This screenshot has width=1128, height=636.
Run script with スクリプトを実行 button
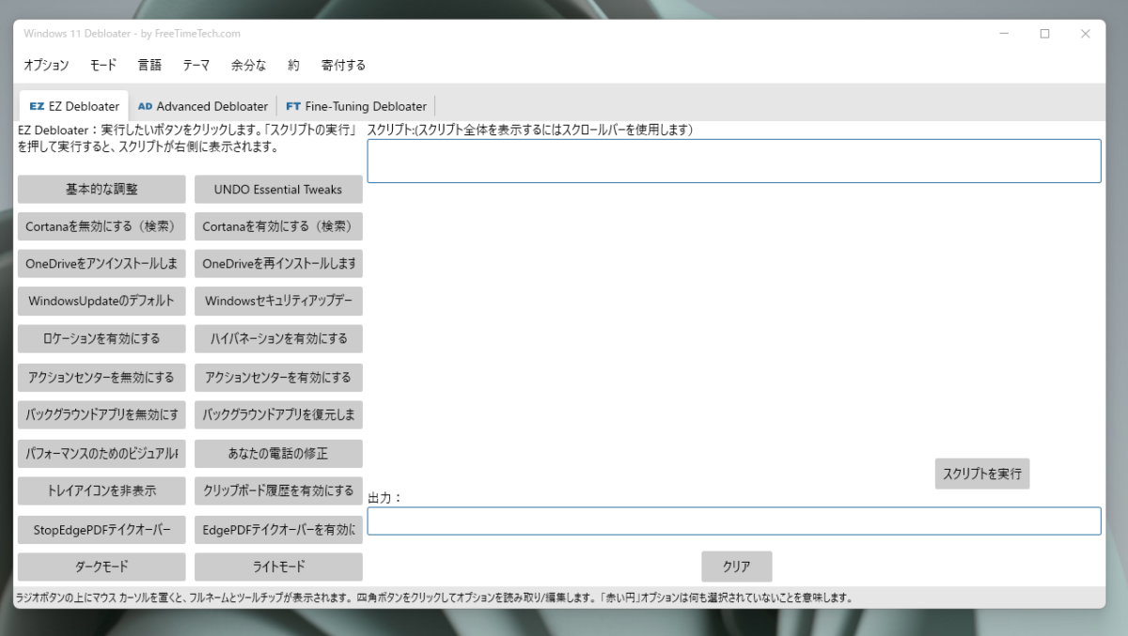(x=982, y=474)
